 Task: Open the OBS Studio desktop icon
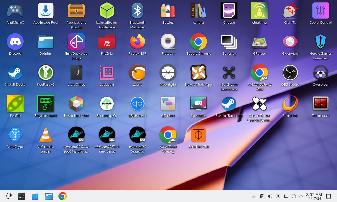click(x=290, y=73)
